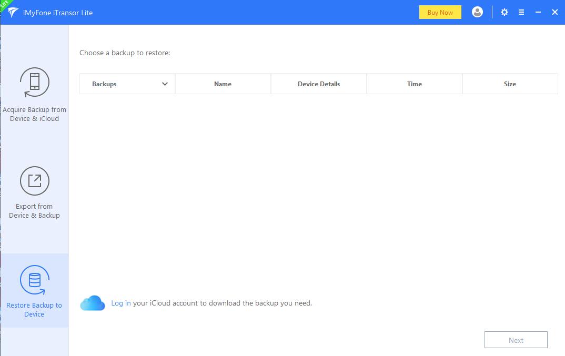565x356 pixels.
Task: Click the Next button
Action: (x=516, y=340)
